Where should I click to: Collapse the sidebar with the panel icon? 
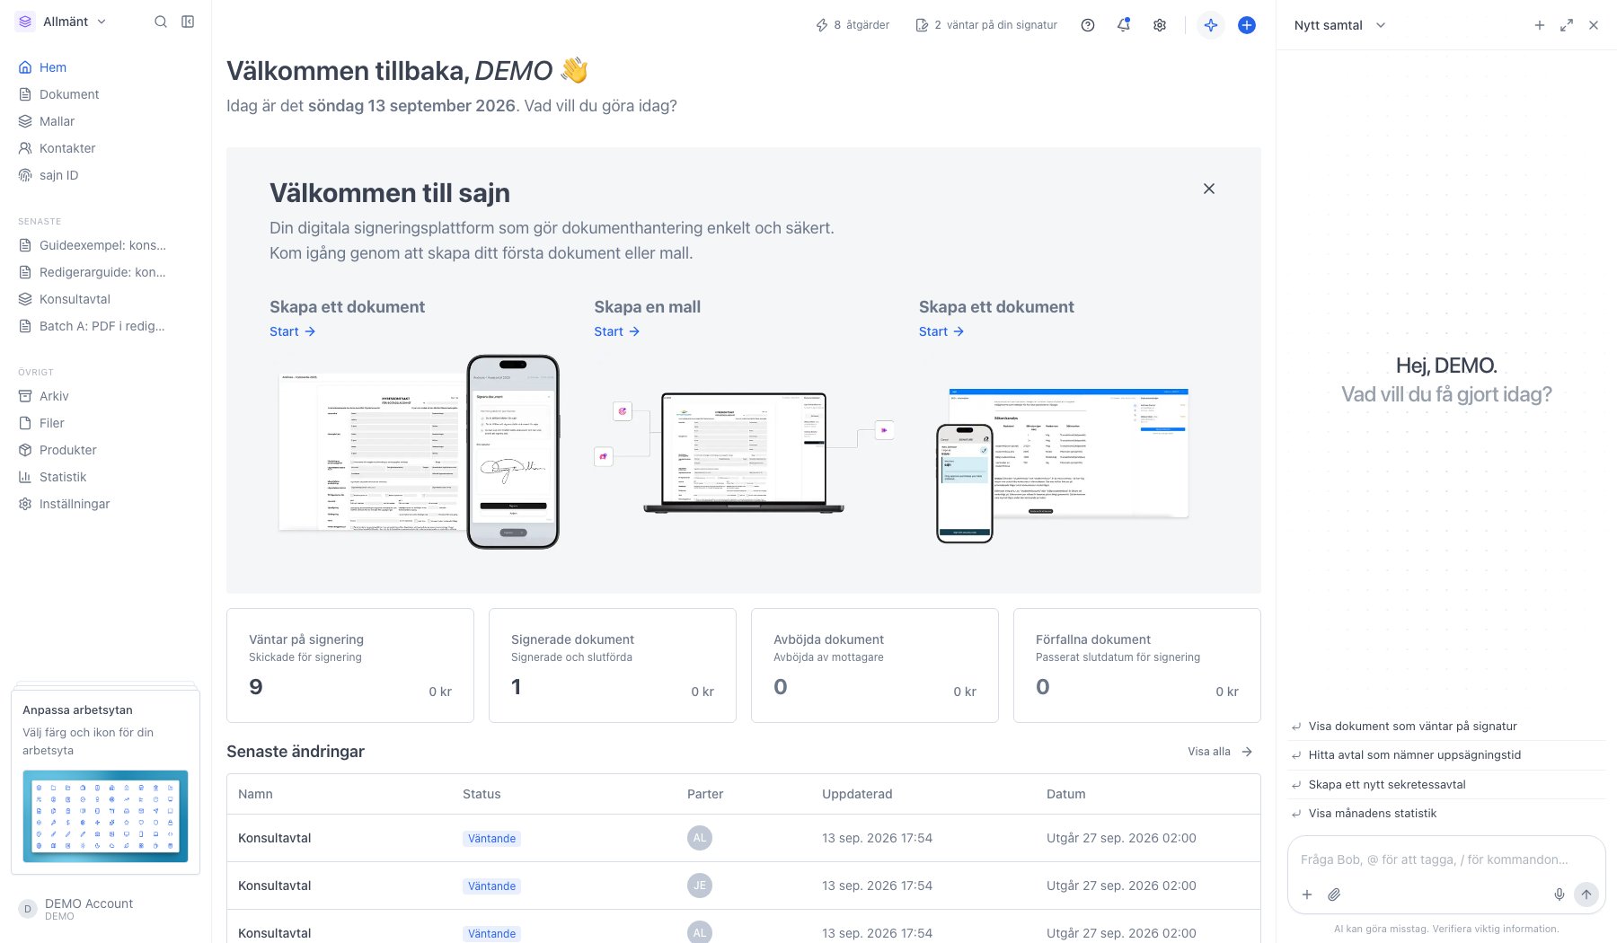(188, 22)
